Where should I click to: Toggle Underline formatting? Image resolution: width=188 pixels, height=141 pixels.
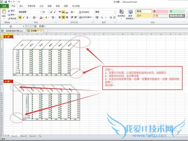tap(27, 18)
